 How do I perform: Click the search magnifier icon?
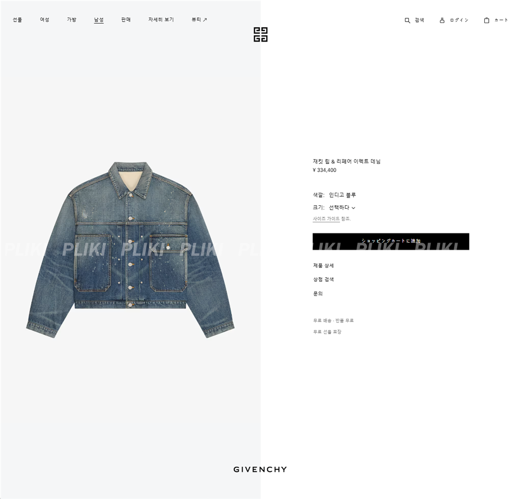tap(407, 21)
